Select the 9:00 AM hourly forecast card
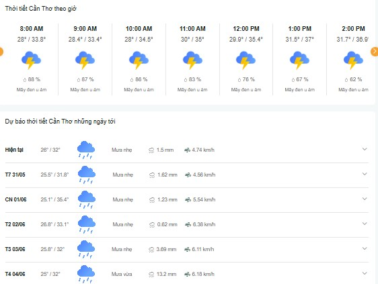378x284 pixels. [85, 59]
